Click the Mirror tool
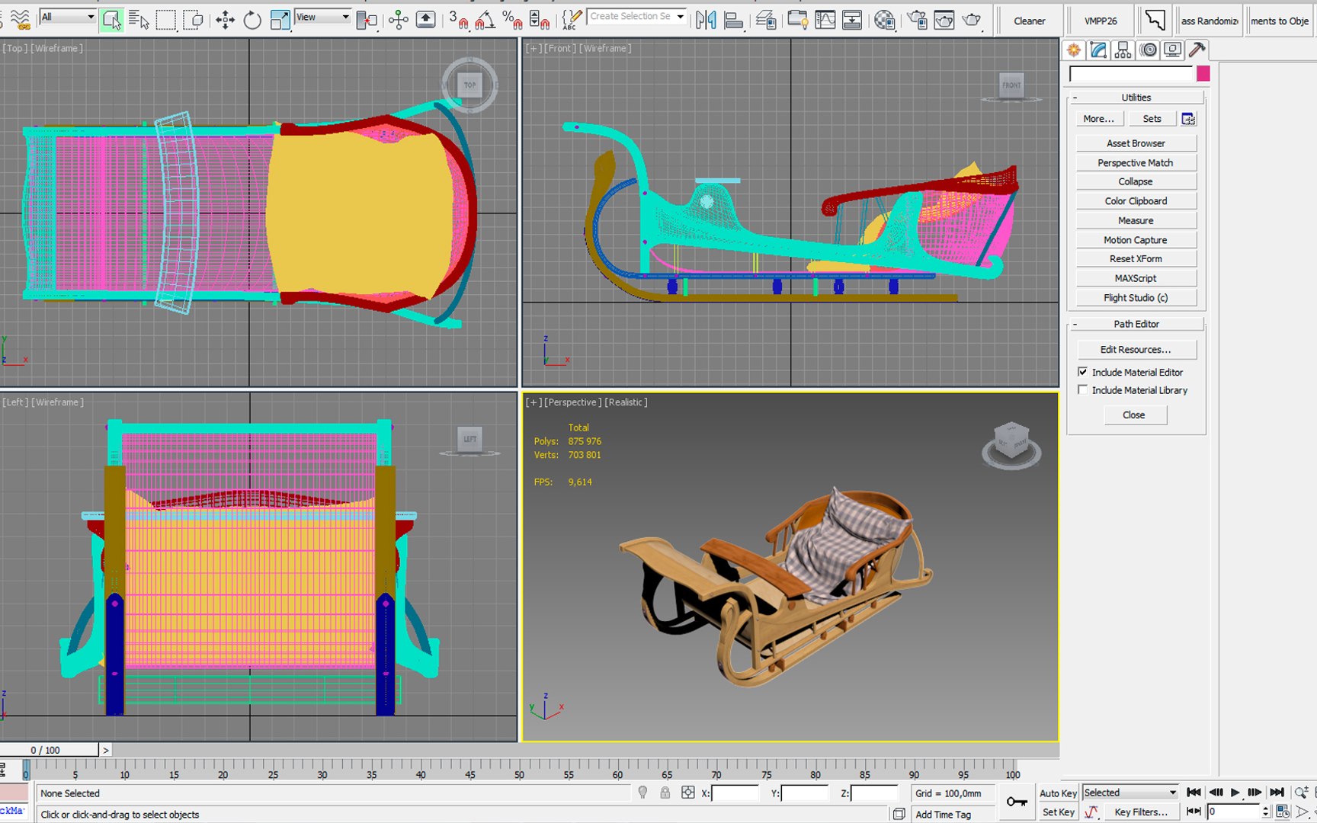Screen dimensions: 1317x823 tap(706, 20)
